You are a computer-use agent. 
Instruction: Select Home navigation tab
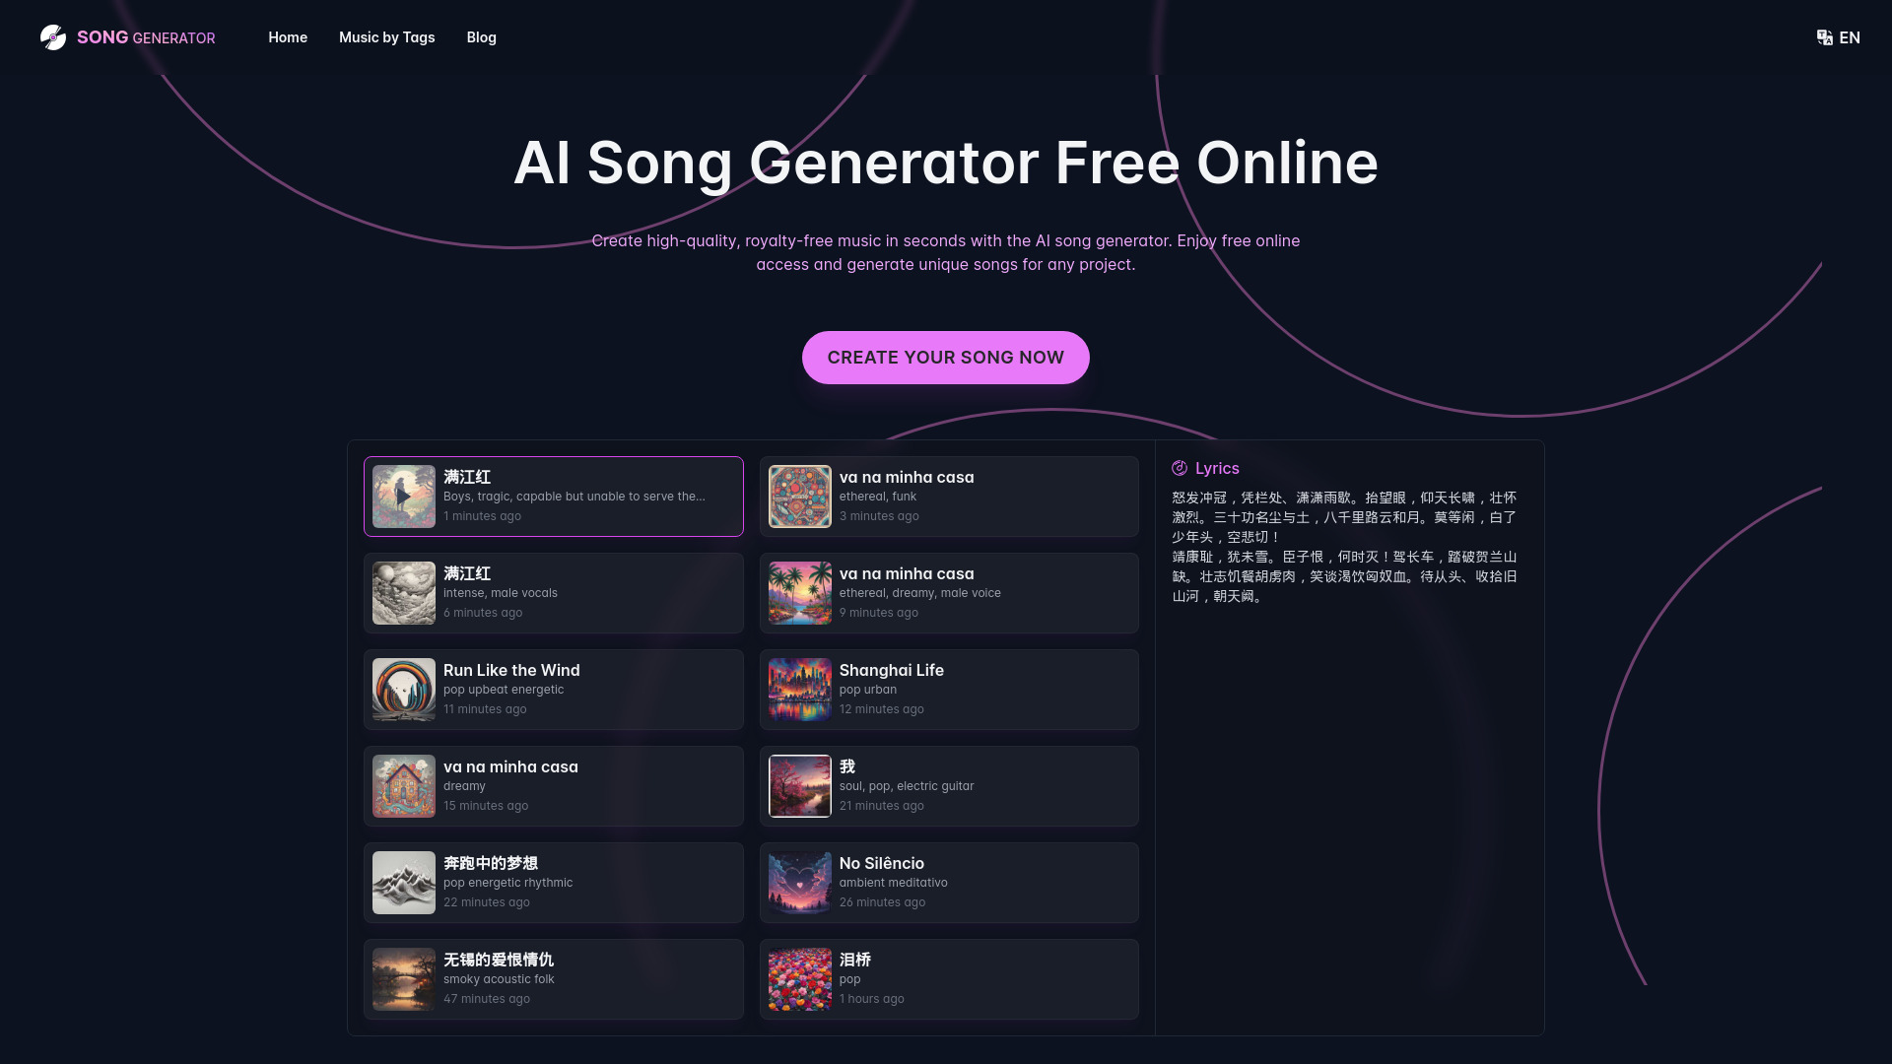[287, 36]
